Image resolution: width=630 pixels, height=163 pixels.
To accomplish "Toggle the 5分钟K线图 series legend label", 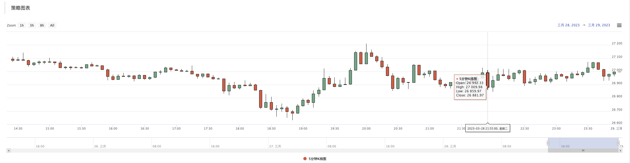I will coord(317,159).
